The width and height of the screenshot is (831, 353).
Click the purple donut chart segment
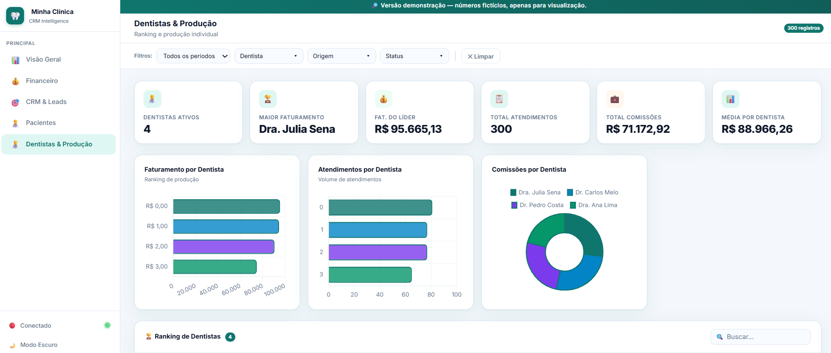click(540, 266)
